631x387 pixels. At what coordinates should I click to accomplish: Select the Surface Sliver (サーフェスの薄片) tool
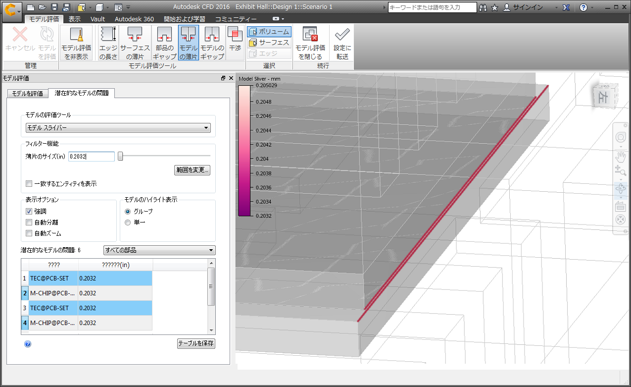point(135,43)
